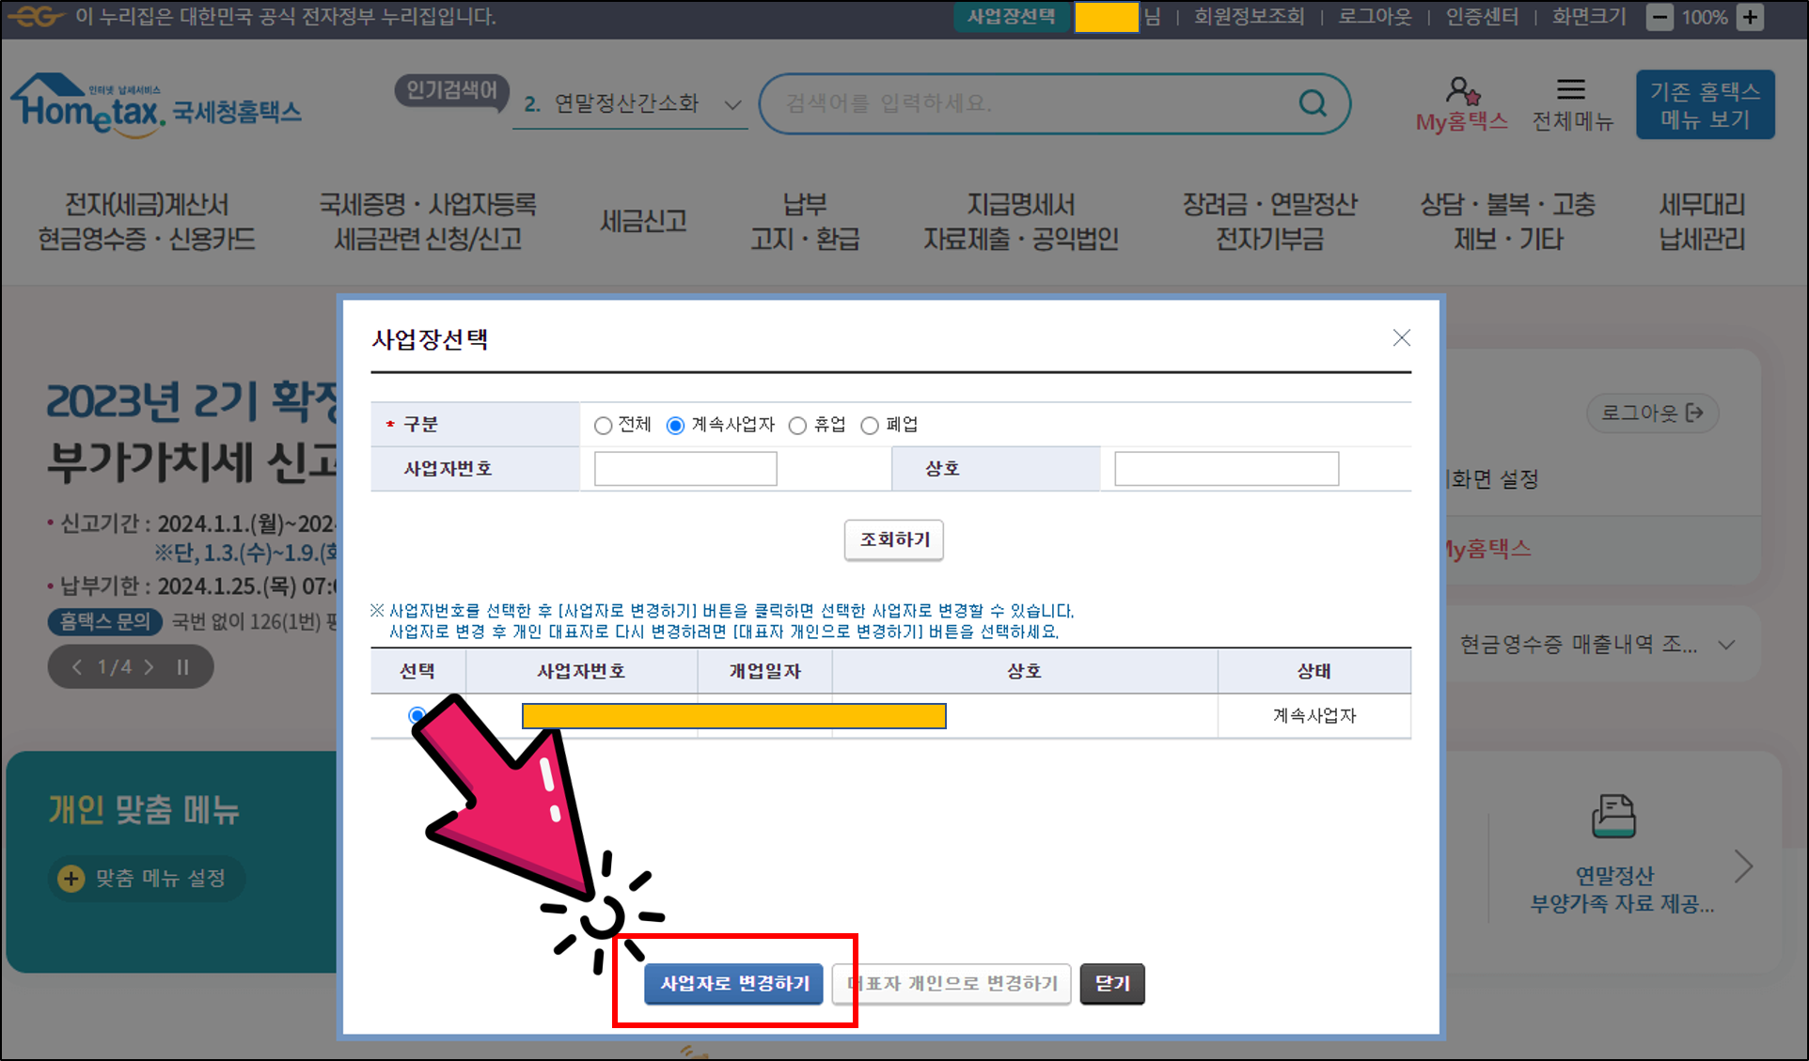Select the 폐업 radio option
Screen dimensions: 1809x1061
coord(870,425)
